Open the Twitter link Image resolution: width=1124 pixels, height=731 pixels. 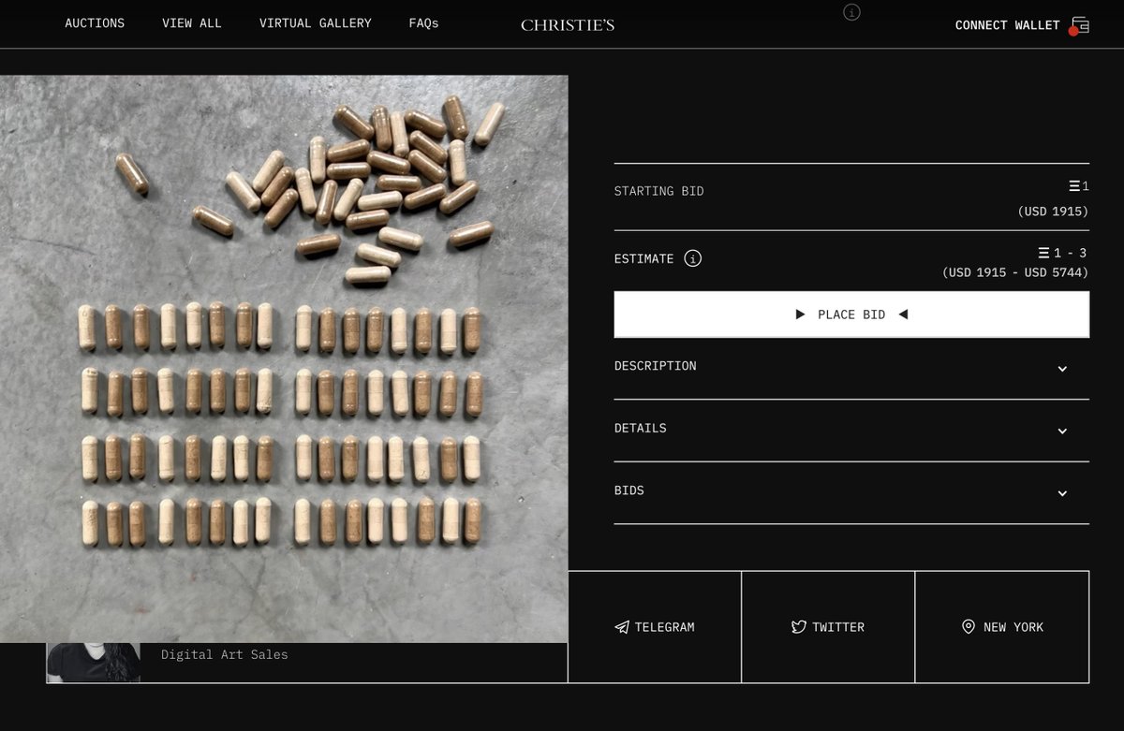pyautogui.click(x=828, y=627)
